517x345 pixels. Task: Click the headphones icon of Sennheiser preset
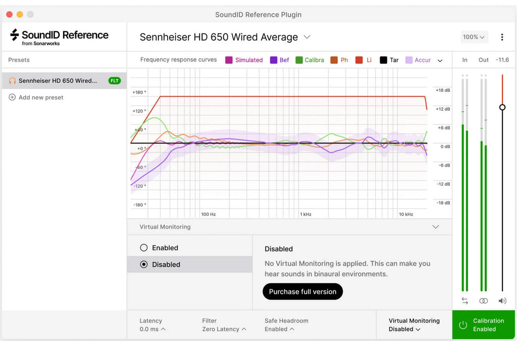(x=12, y=81)
